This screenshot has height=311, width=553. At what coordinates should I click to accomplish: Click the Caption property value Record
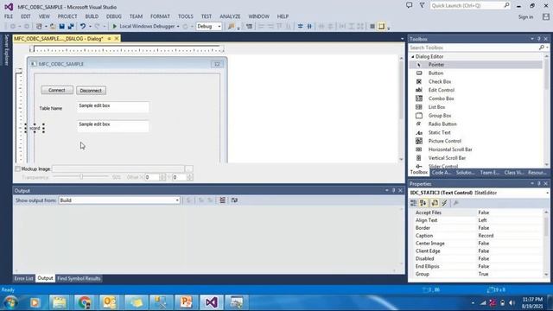(486, 236)
